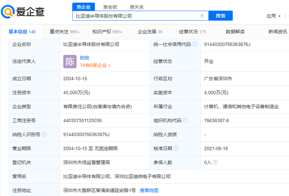
Task: Open legal representative 陈刚 link
Action: (x=84, y=58)
